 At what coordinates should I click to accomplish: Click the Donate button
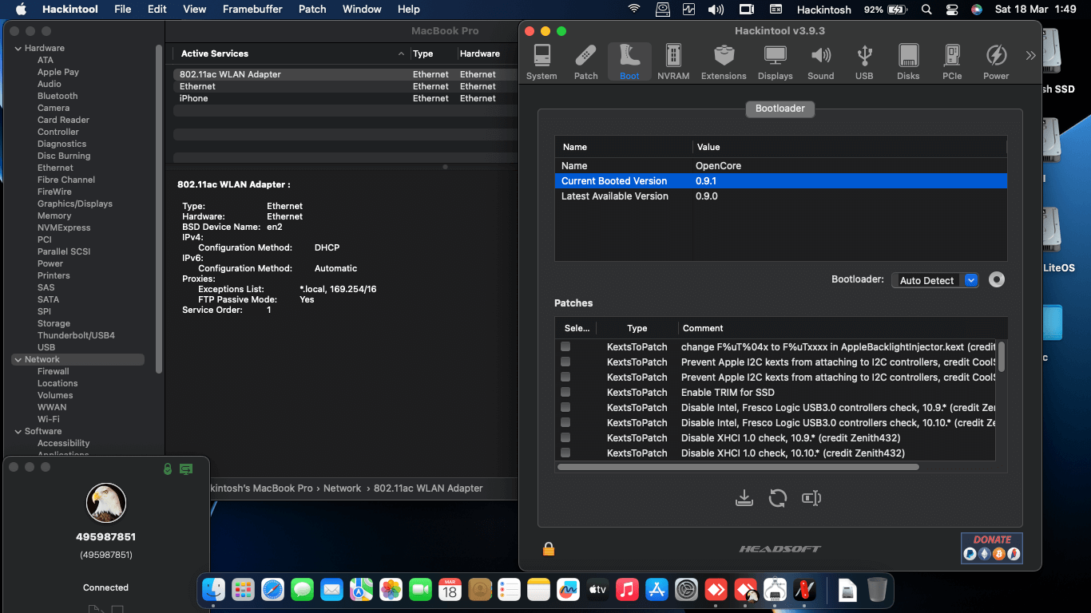point(992,548)
